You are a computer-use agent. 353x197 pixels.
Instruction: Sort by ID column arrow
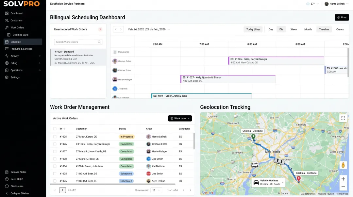(64, 129)
